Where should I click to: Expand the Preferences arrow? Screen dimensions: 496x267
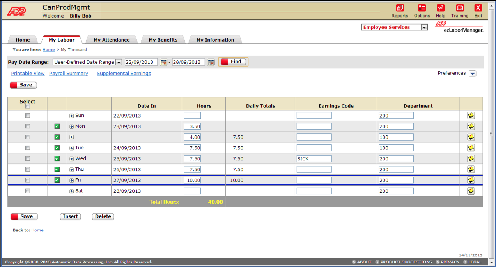pos(472,74)
